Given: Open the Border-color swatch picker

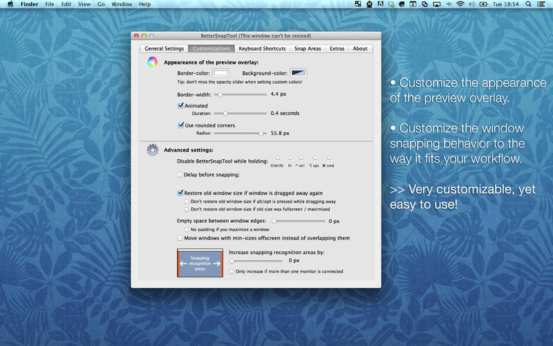Looking at the screenshot, I should [221, 73].
